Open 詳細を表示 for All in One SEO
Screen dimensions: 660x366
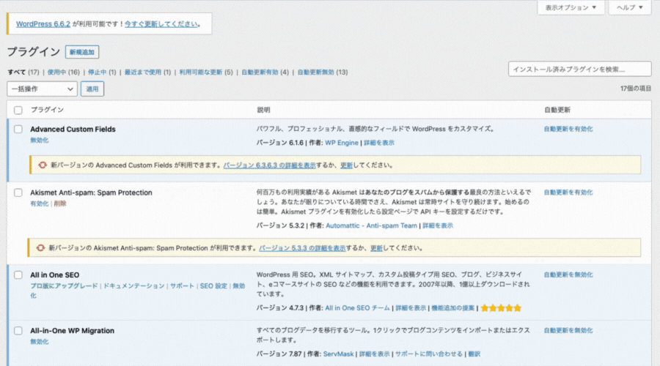click(411, 308)
